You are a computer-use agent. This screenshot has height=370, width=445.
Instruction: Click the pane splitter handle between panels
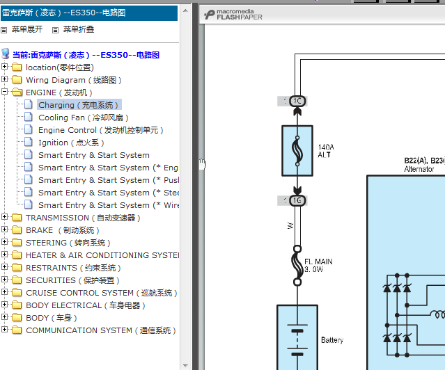coord(201,164)
